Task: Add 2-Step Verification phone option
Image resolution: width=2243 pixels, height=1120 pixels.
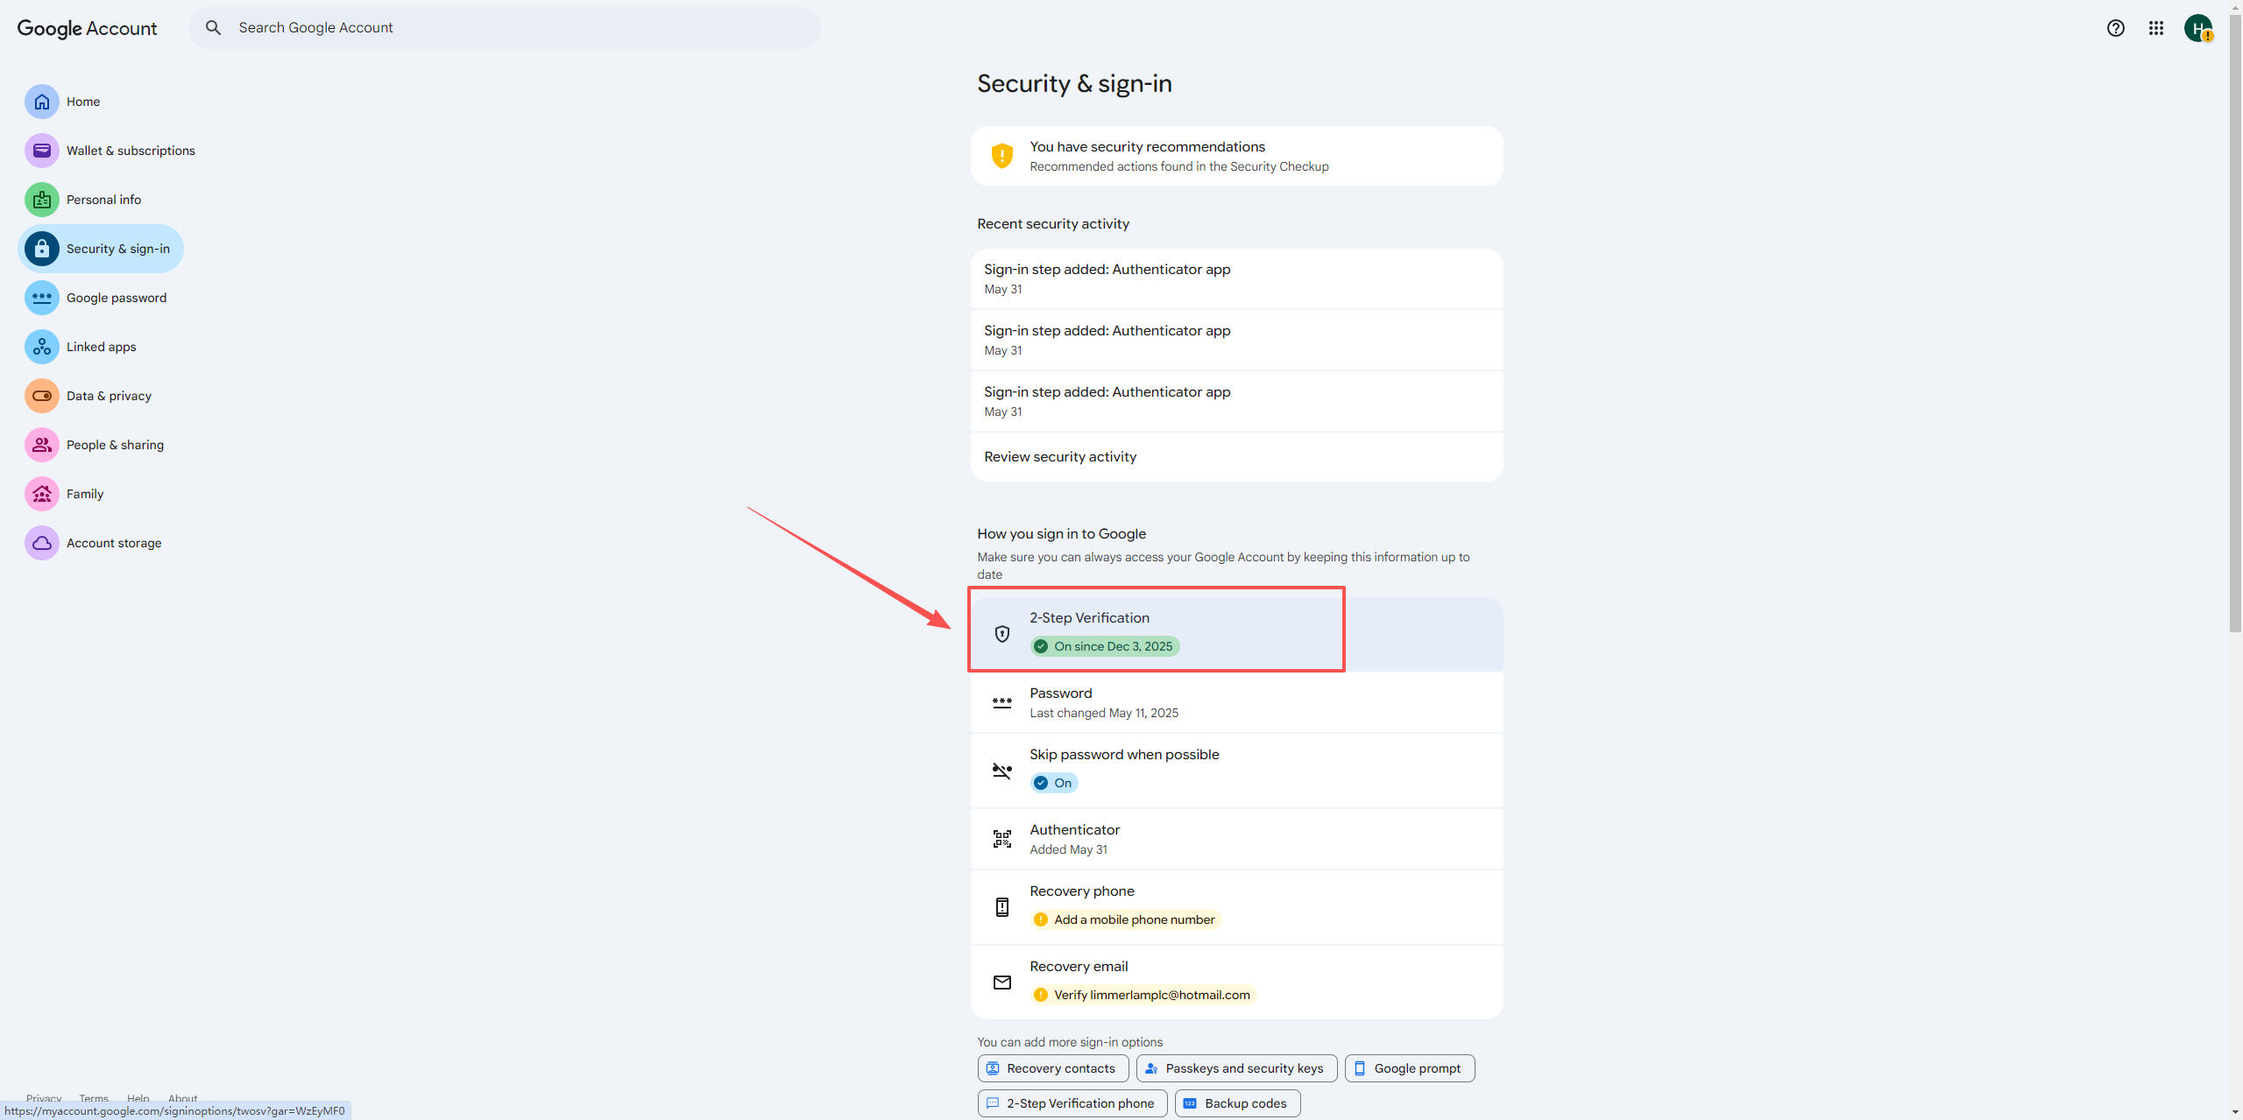Action: [x=1072, y=1103]
